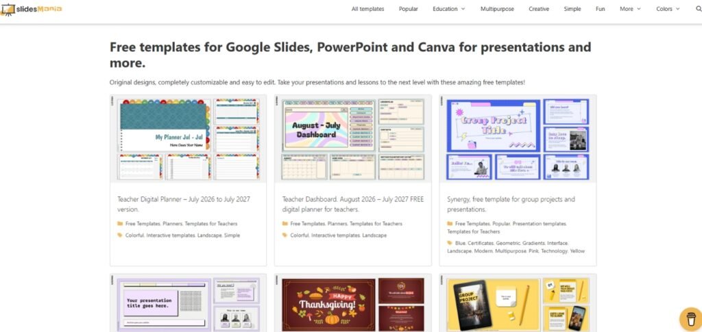Screen dimensions: 702x332
Task: Open the Multipurpose menu item
Action: coord(497,8)
